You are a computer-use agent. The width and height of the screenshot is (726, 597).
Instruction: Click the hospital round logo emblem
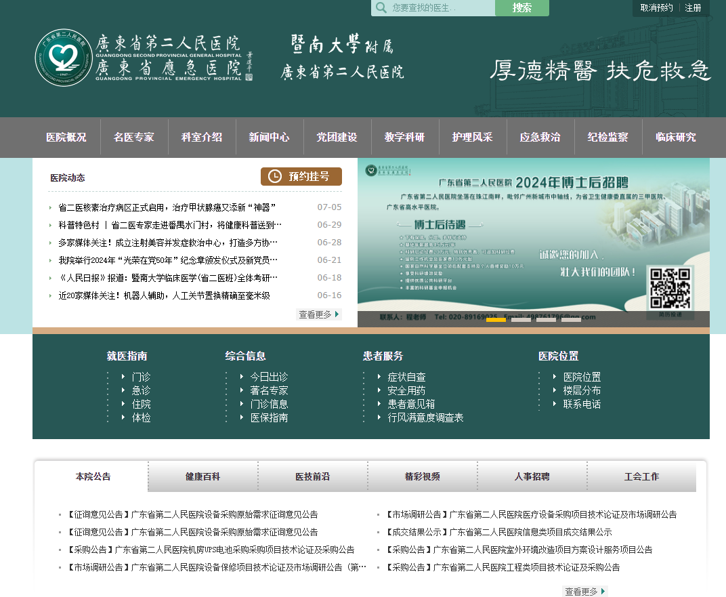[64, 58]
